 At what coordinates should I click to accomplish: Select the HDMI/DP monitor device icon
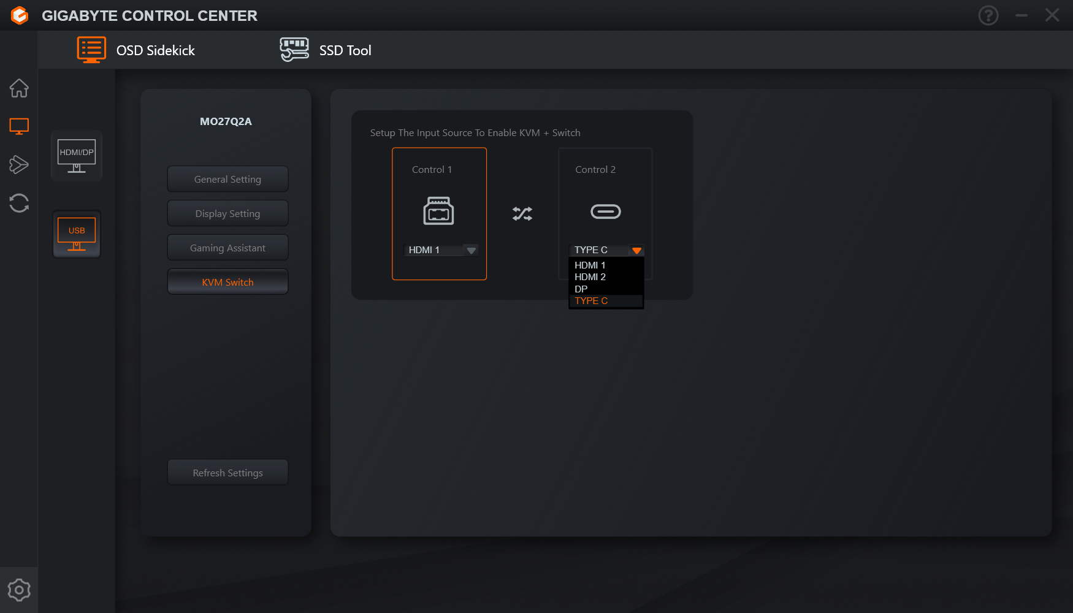click(x=77, y=156)
